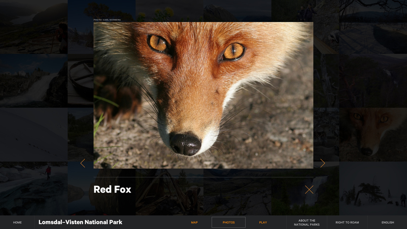Open the winding dirt road thumbnail
This screenshot has width=407, height=229.
tap(34, 81)
